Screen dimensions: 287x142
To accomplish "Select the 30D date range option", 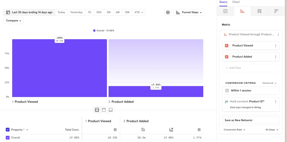I will (99, 12).
